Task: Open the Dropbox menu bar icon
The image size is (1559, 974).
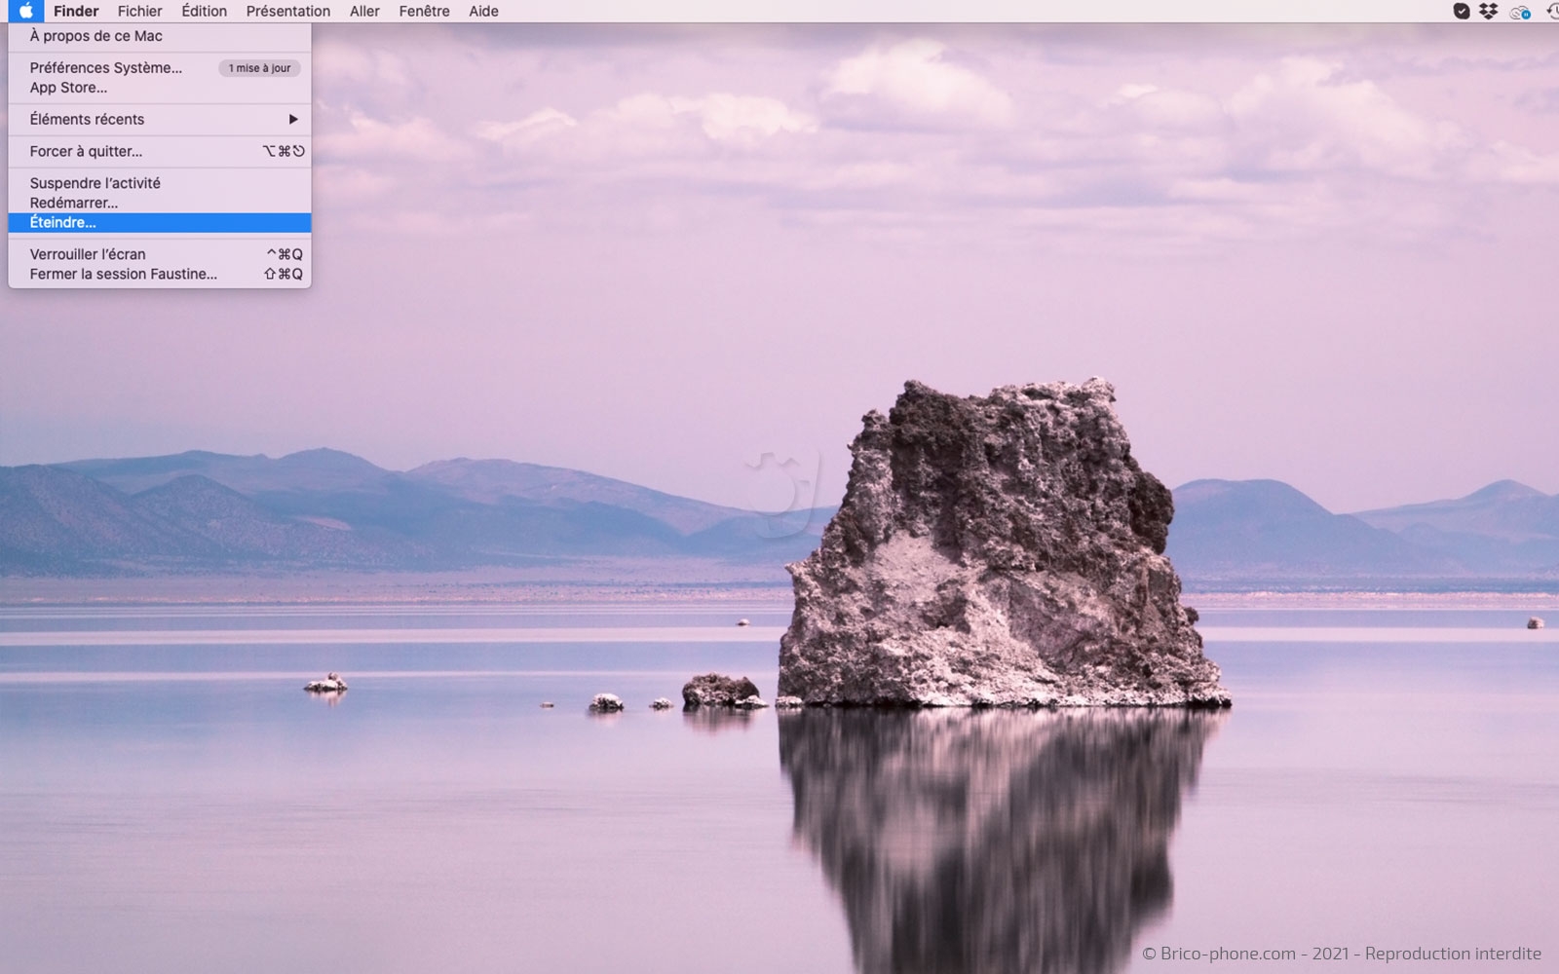Action: click(x=1488, y=12)
